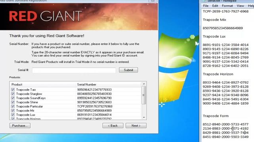
Task: Click serial 8451-8940-2000-5503-3349 in Notepad
Action: point(225,137)
